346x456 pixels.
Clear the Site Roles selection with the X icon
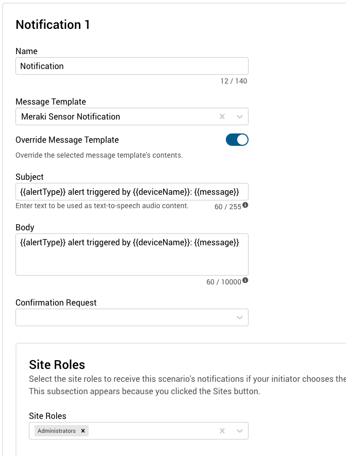[222, 430]
